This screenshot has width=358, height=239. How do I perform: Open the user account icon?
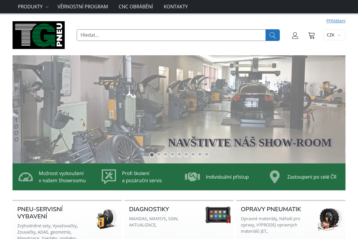click(x=295, y=36)
